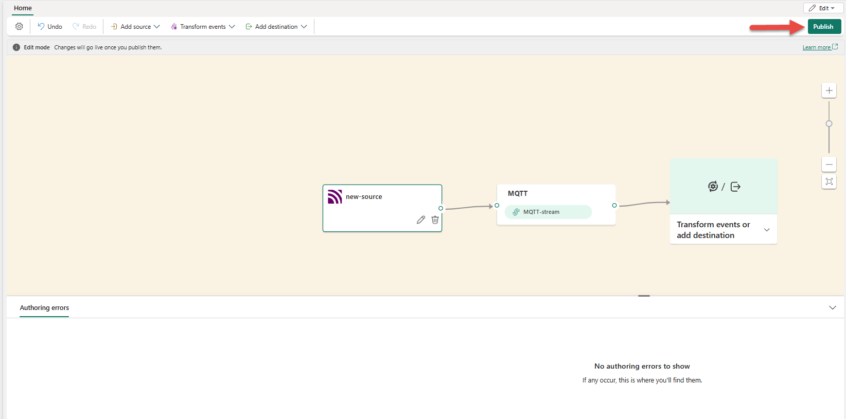Open the eventstream settings gear
846x419 pixels.
click(19, 27)
